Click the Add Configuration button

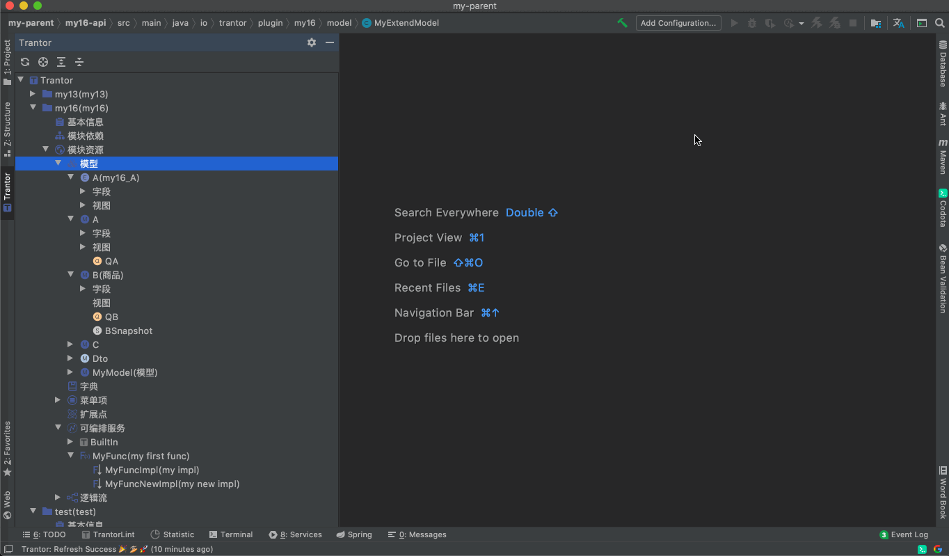coord(678,23)
